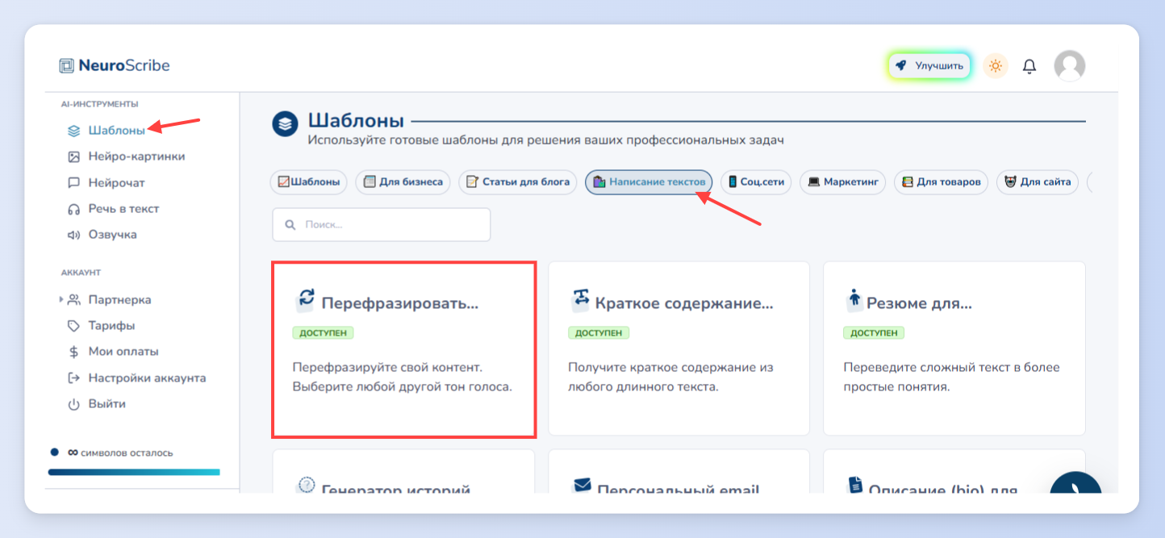This screenshot has height=538, width=1165.
Task: Open the Описание (bio) template card
Action: pos(954,472)
